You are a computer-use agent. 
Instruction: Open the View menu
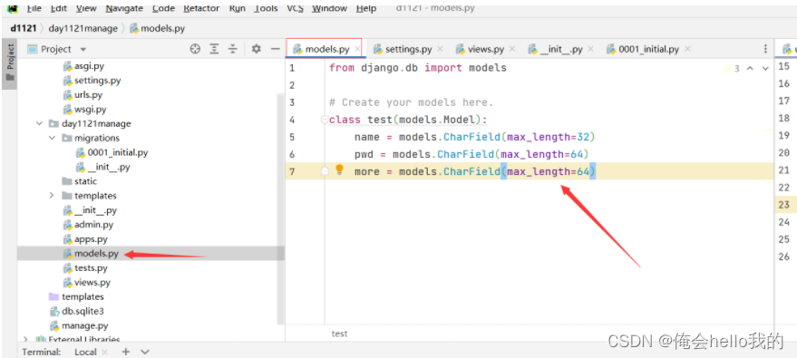coord(86,8)
